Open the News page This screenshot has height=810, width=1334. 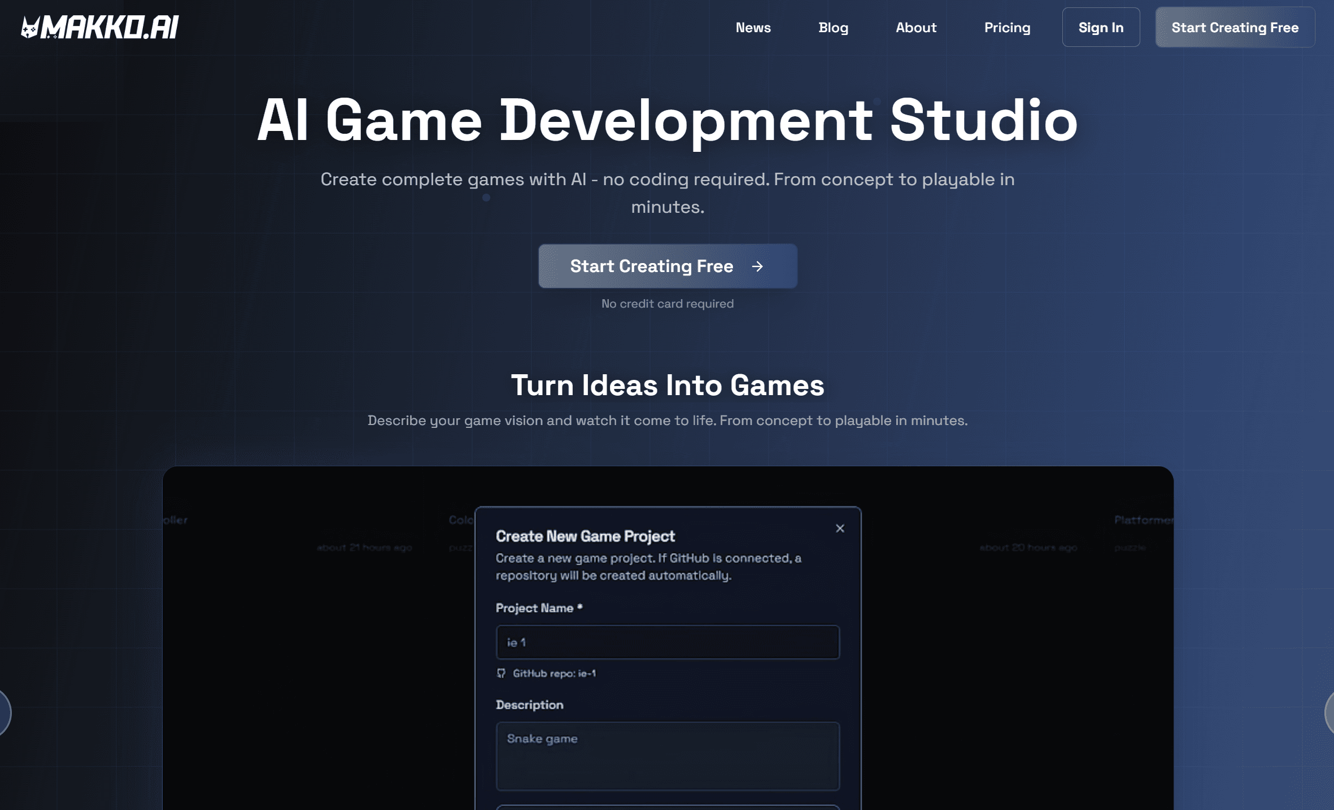[753, 28]
